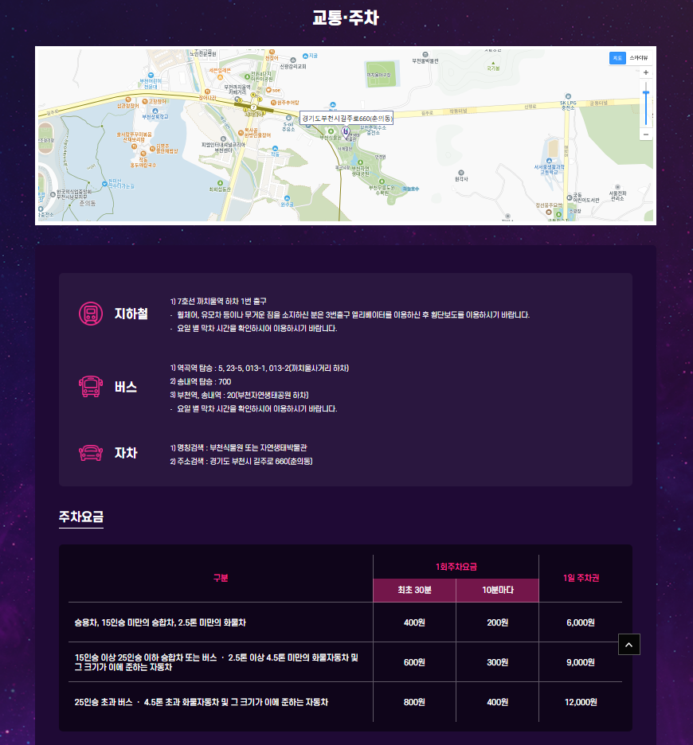Click the subway icon
The height and width of the screenshot is (745, 693).
91,314
